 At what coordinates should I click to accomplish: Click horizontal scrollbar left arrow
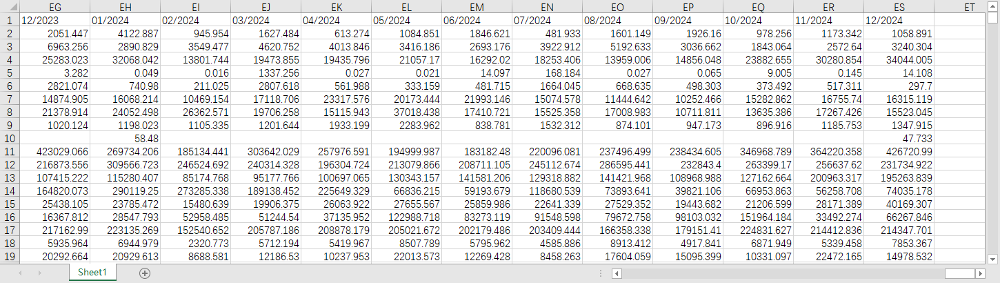(617, 274)
